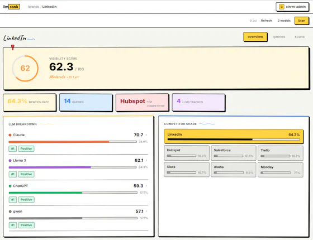313x240 pixels.
Task: Open the clnrm-admin account menu
Action: pyautogui.click(x=292, y=7)
